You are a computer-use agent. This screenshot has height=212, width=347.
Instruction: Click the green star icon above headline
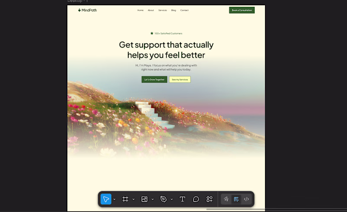tap(152, 33)
